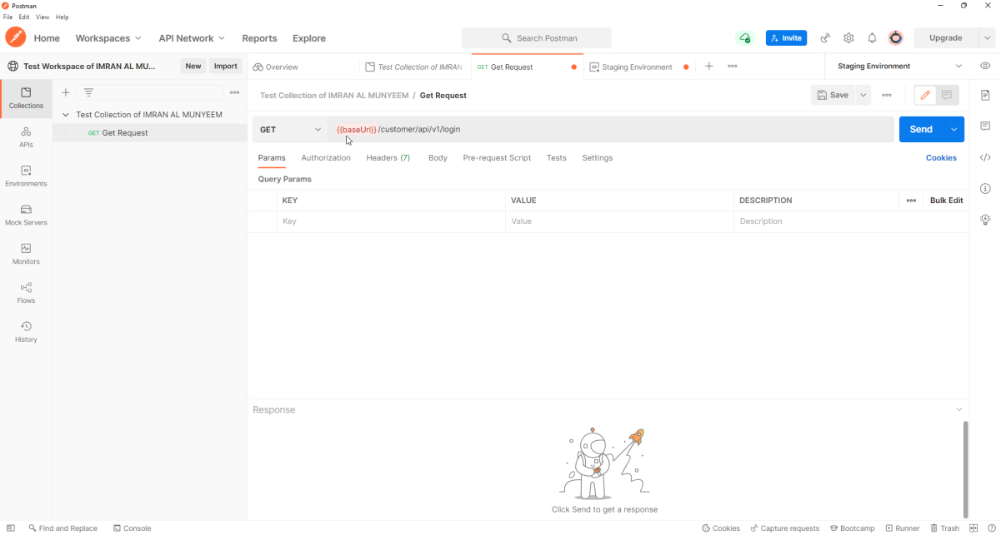This screenshot has height=535, width=1001.
Task: Open the History sidebar panel
Action: tap(26, 332)
